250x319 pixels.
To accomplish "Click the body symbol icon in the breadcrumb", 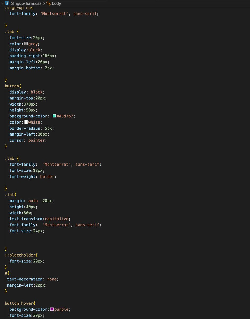I will tap(49, 3).
